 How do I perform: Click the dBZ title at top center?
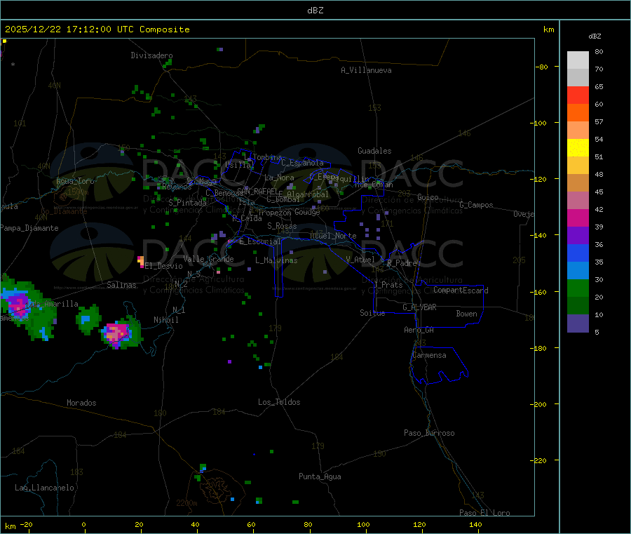[x=315, y=10]
